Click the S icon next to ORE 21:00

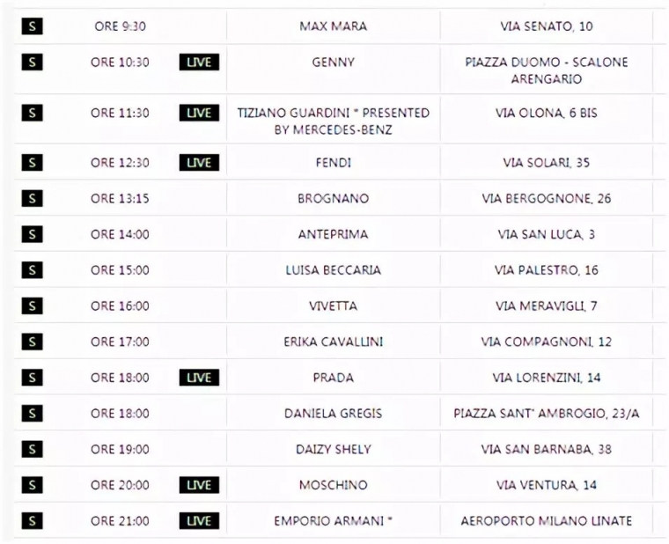(x=33, y=521)
